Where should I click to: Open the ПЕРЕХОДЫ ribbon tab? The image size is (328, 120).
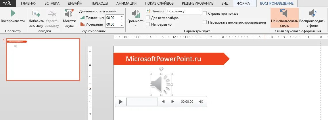pos(99,3)
